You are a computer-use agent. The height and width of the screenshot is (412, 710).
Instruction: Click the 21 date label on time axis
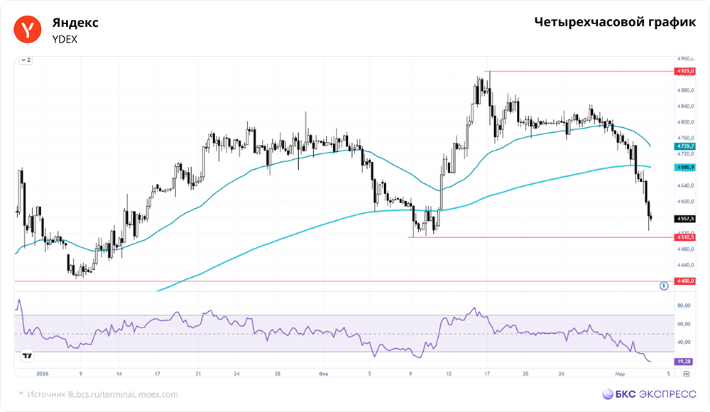tap(198, 374)
